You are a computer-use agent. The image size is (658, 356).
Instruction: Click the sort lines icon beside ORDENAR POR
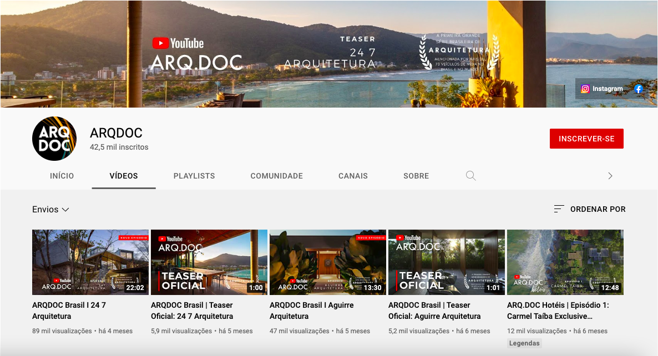(559, 209)
